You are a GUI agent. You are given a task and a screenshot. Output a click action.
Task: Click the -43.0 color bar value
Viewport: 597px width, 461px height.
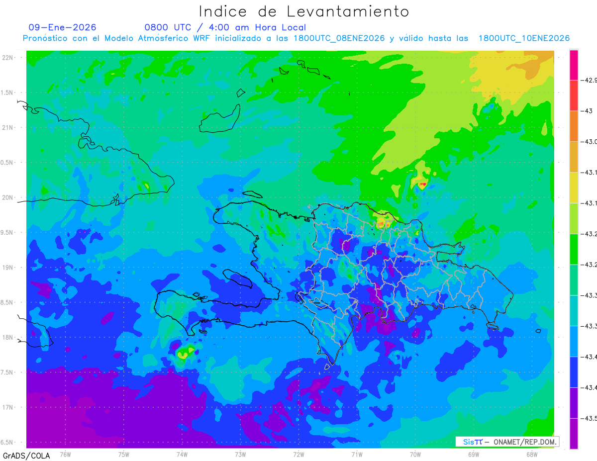point(590,142)
